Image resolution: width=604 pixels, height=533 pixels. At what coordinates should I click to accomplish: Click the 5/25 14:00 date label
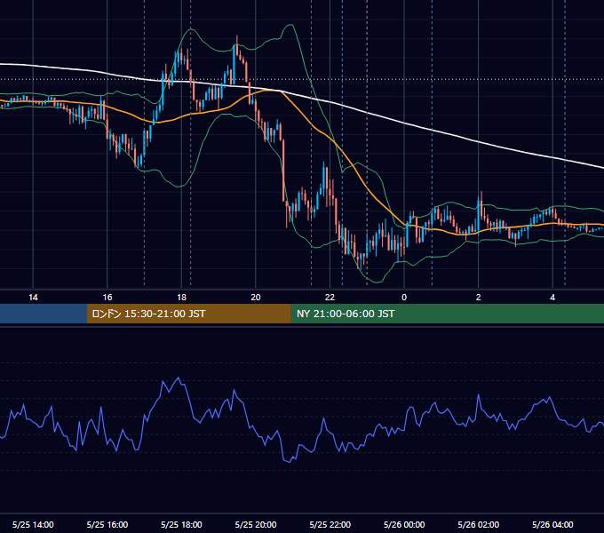tap(33, 524)
